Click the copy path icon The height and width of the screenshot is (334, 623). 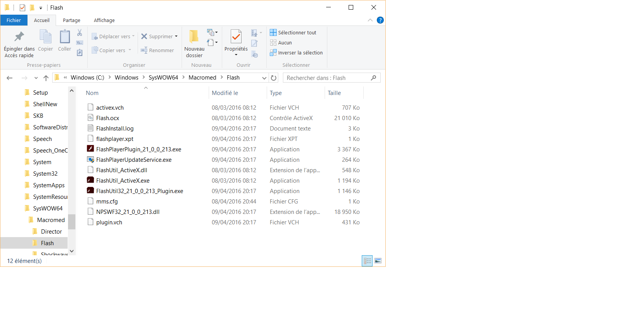(x=80, y=42)
